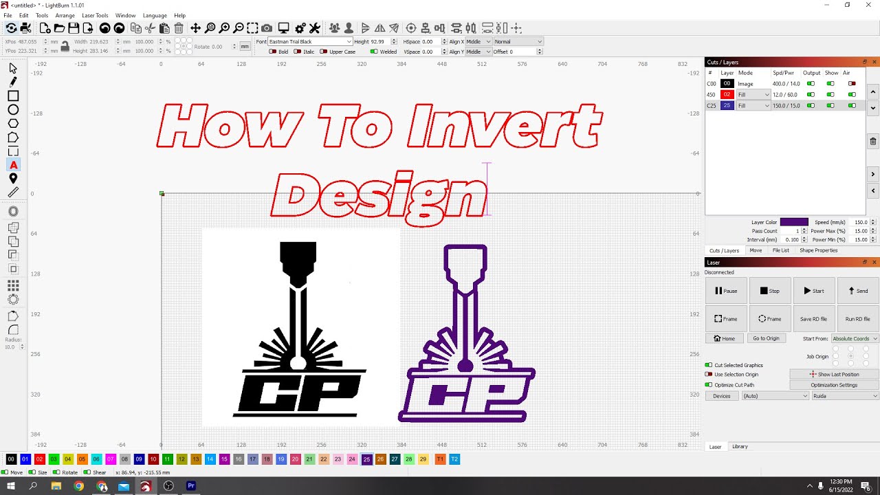The image size is (880, 495).
Task: Click the Go to Origin button
Action: pyautogui.click(x=766, y=338)
